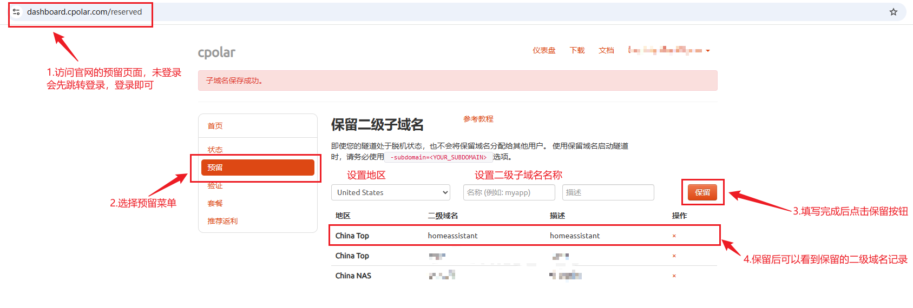The height and width of the screenshot is (308, 913).
Task: Select 状态 in the sidebar menu
Action: pos(215,150)
